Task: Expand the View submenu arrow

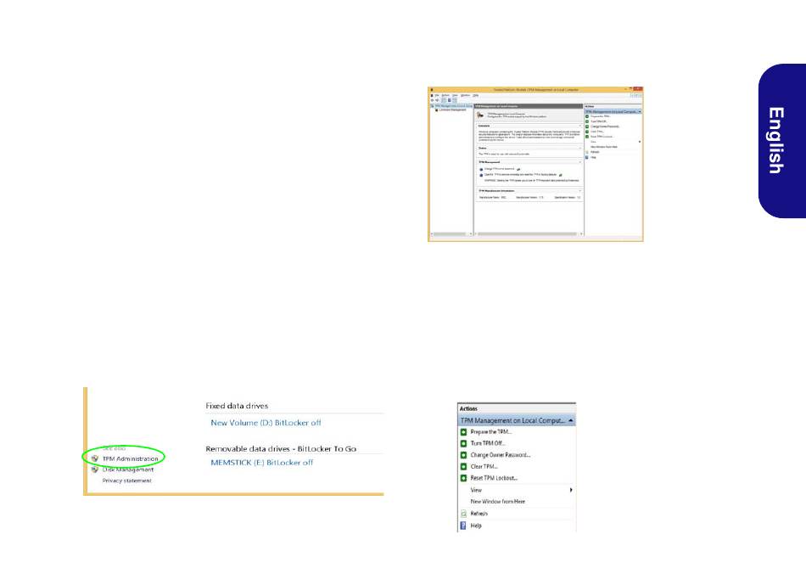Action: point(571,490)
